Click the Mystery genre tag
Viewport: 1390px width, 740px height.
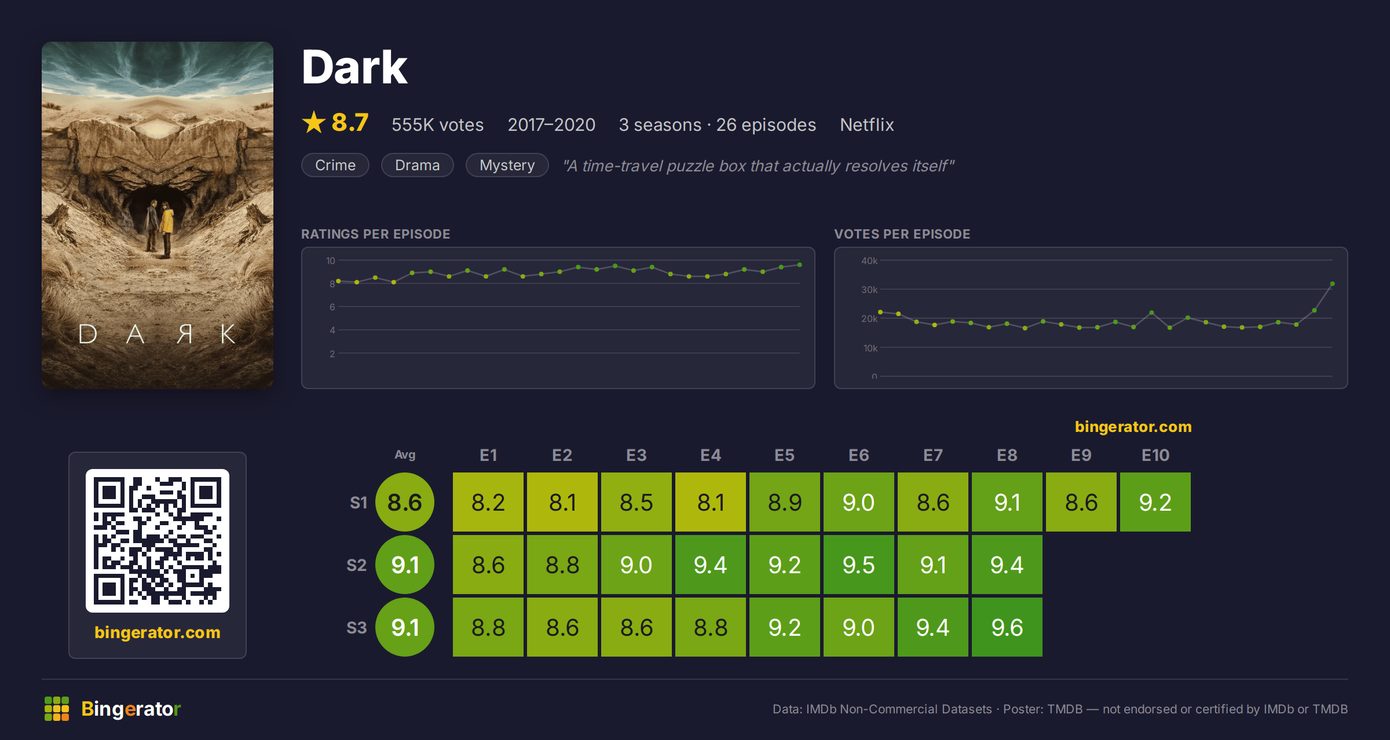pyautogui.click(x=507, y=165)
